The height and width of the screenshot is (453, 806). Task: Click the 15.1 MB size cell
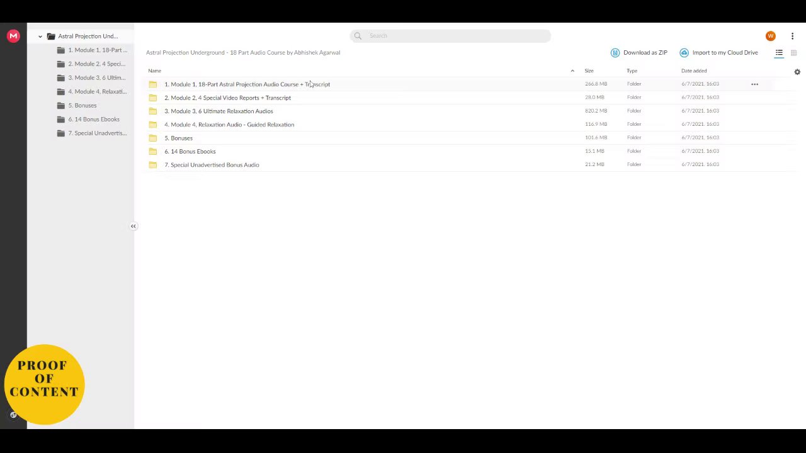tap(594, 151)
